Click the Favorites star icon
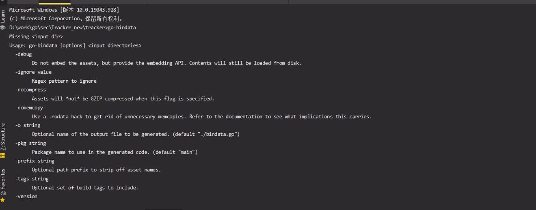Viewport: 536px width, 210px height. 3,200
